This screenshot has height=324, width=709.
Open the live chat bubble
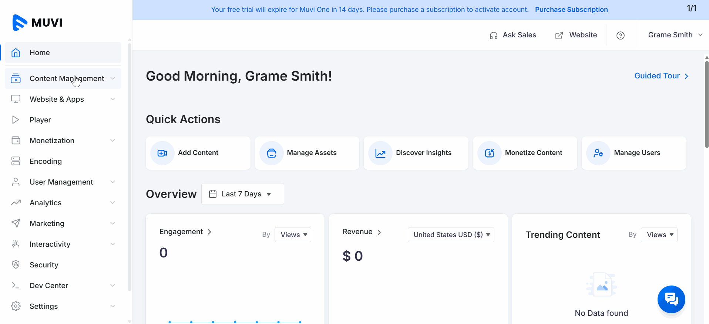[x=671, y=299]
